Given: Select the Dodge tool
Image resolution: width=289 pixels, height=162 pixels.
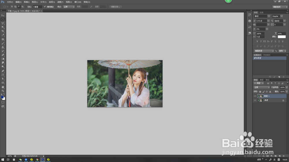Looking at the screenshot, I should tap(3, 67).
